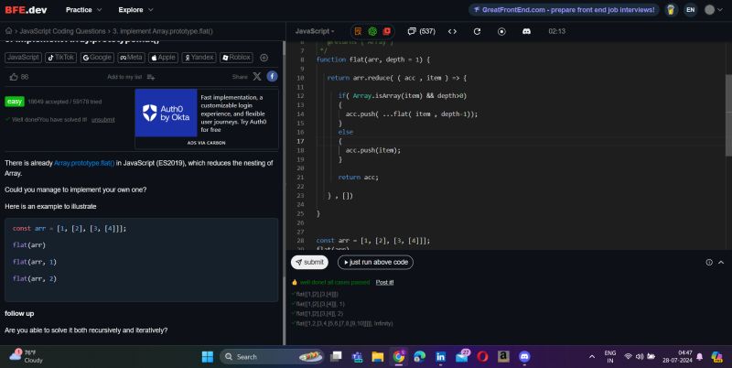Click the thumbs-up like icon

pos(13,77)
